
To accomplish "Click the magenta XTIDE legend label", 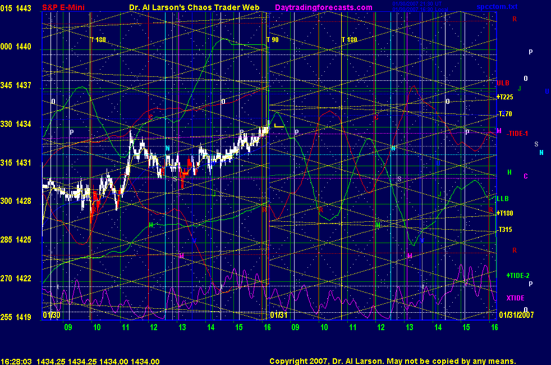I will point(515,298).
